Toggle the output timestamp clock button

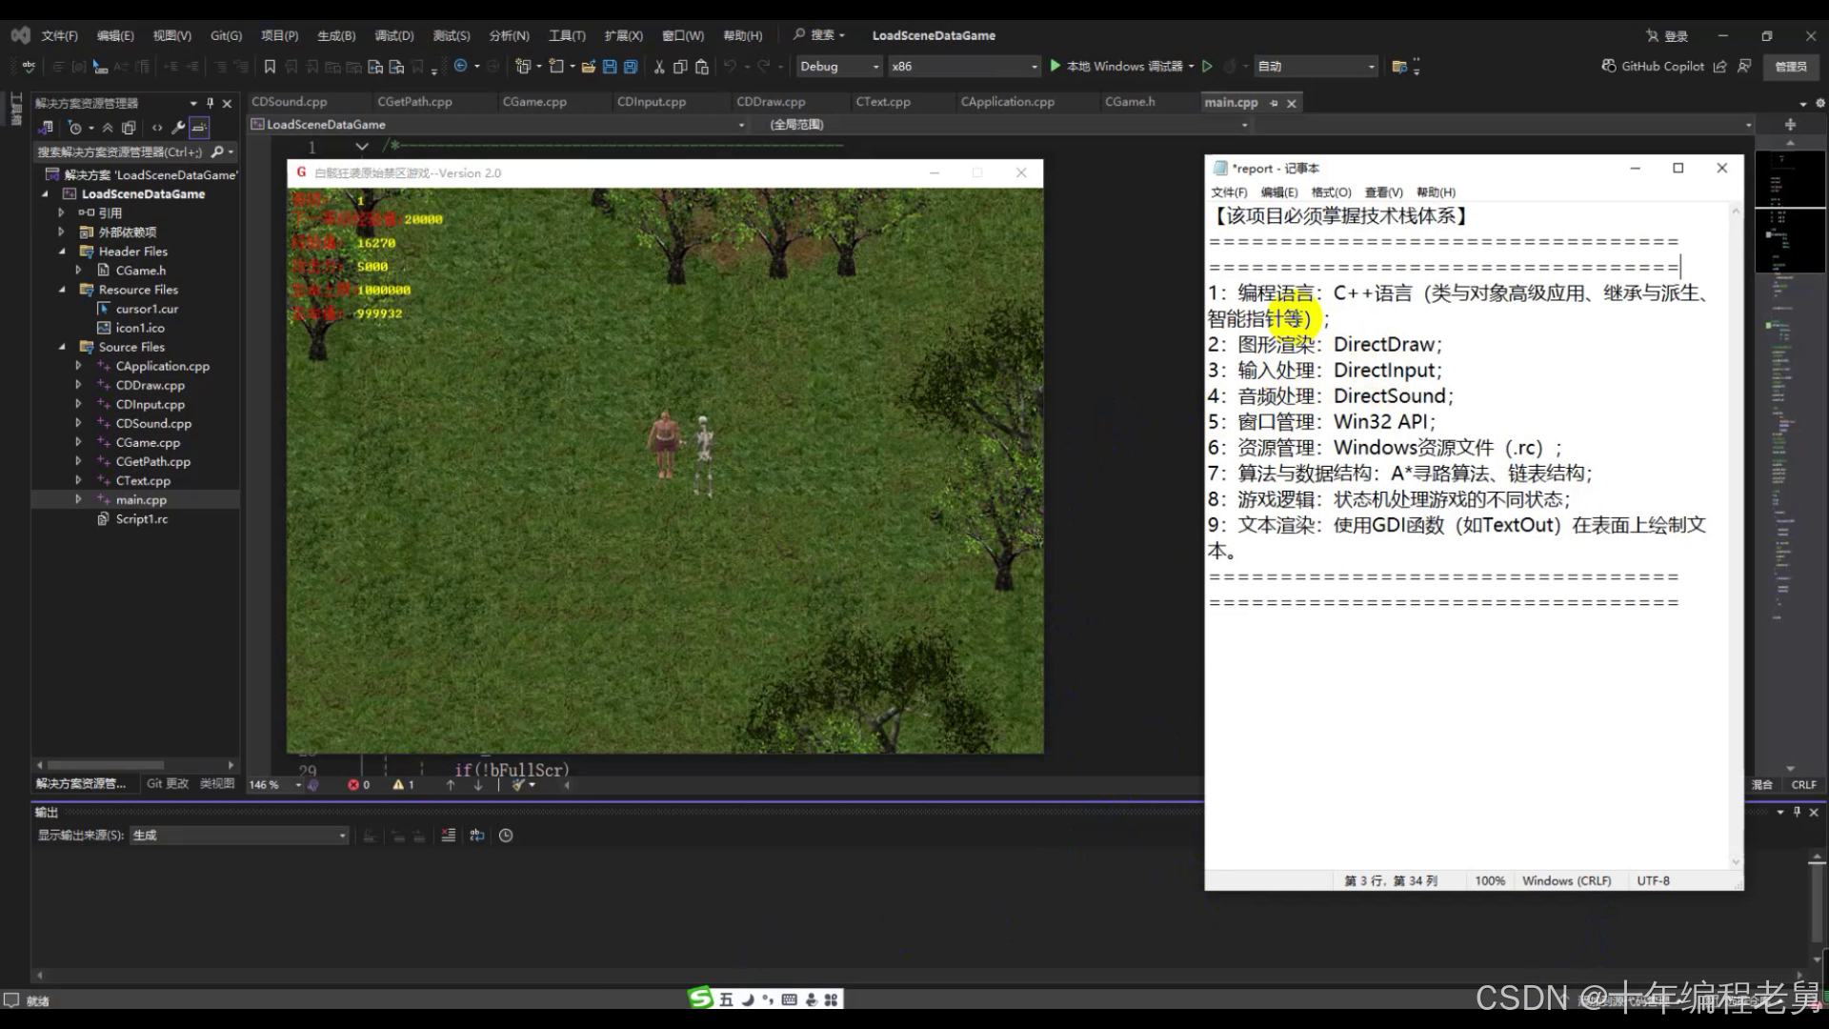(x=506, y=836)
